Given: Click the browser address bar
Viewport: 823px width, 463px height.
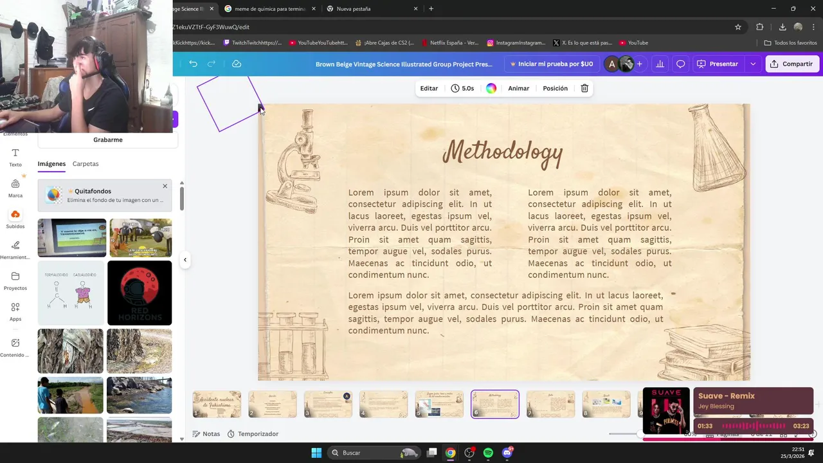Looking at the screenshot, I should pyautogui.click(x=450, y=27).
